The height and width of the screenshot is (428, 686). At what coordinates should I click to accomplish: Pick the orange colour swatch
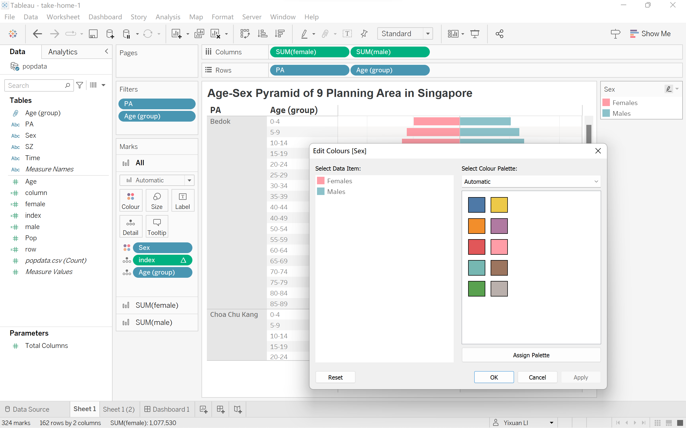[x=476, y=226]
